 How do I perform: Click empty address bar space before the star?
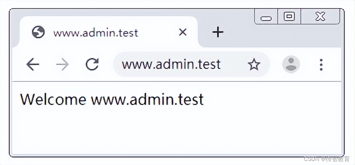pos(233,64)
